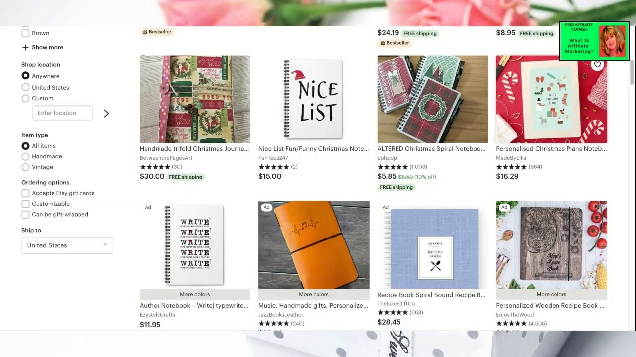Click the arrow beside Enter location field
Screen dimensions: 636x357
[x=106, y=114]
